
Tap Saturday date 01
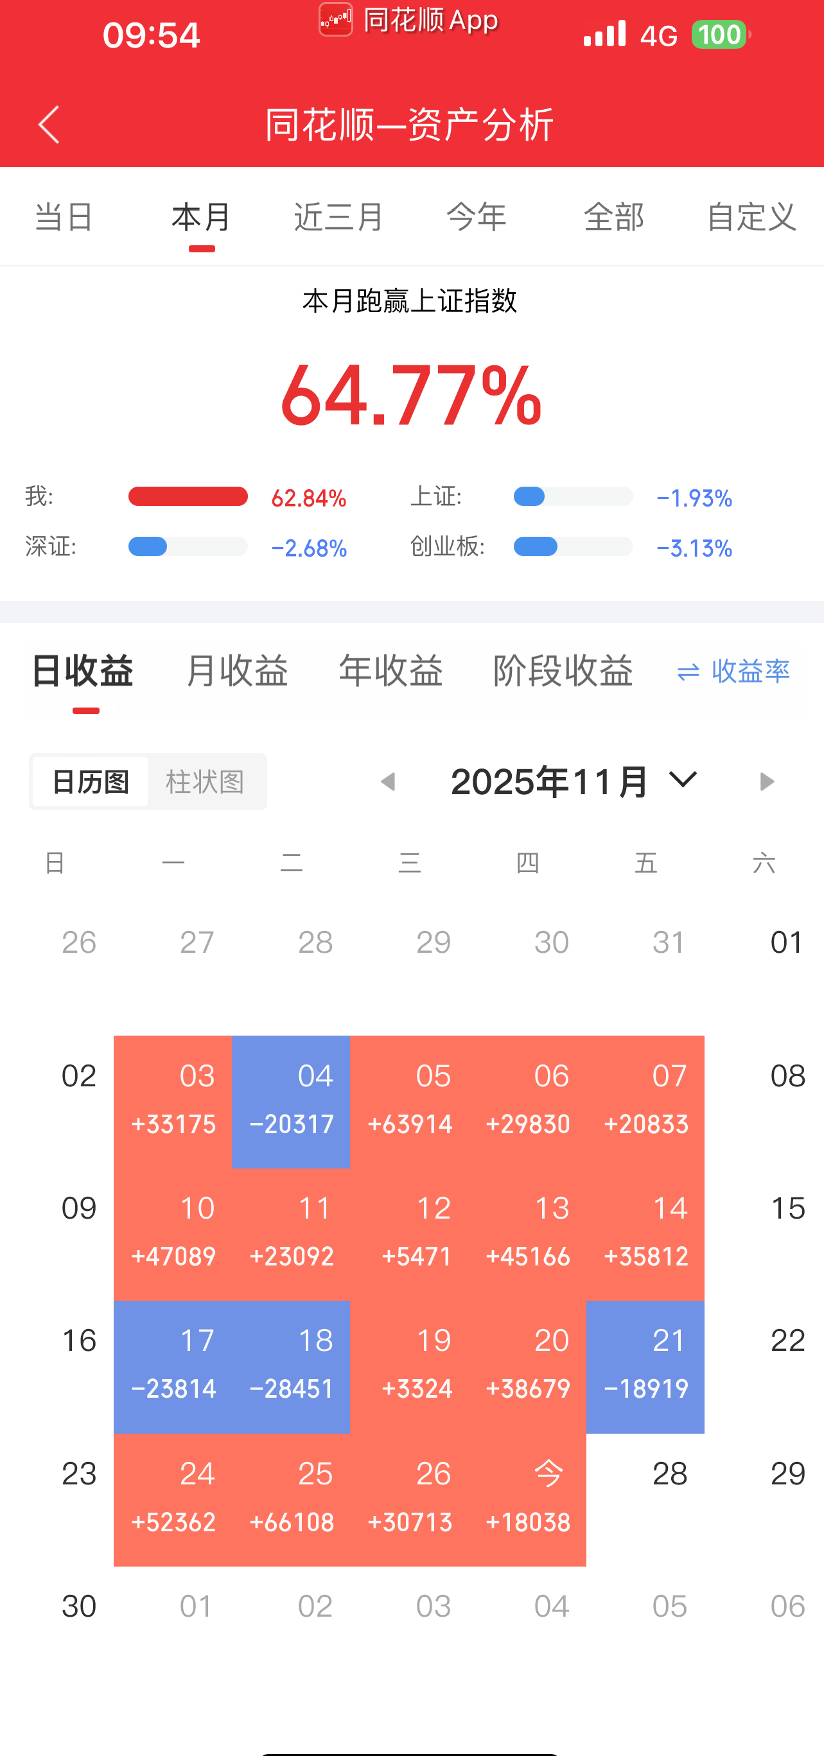tap(787, 943)
